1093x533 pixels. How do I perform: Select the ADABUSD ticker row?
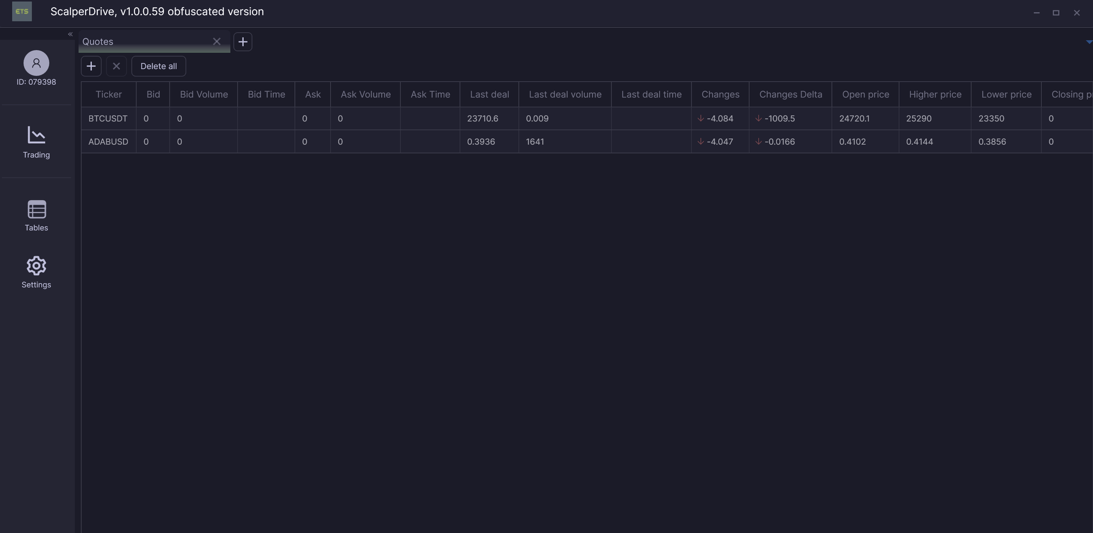(108, 142)
